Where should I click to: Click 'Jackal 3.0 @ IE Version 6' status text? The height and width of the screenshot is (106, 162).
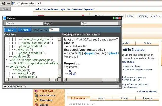tap(14, 86)
